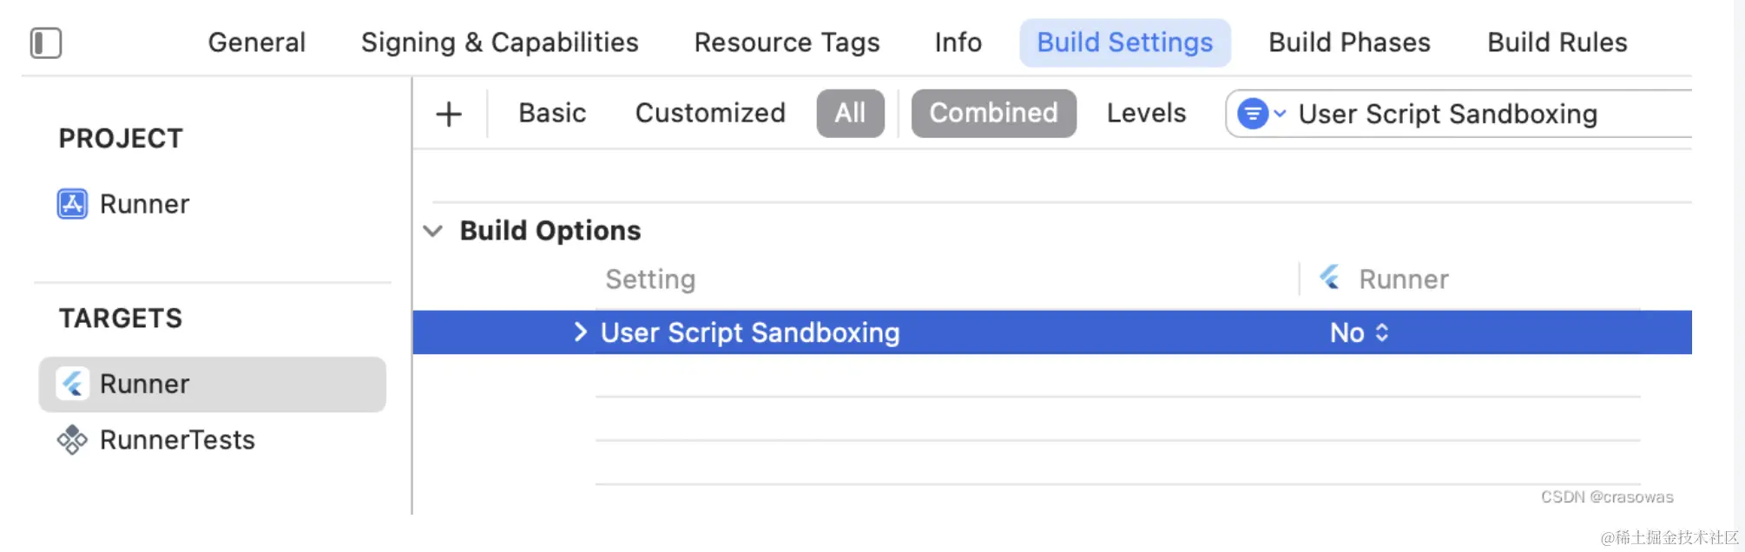Screen dimensions: 1745x552
Task: Show Basic build settings
Action: [552, 114]
